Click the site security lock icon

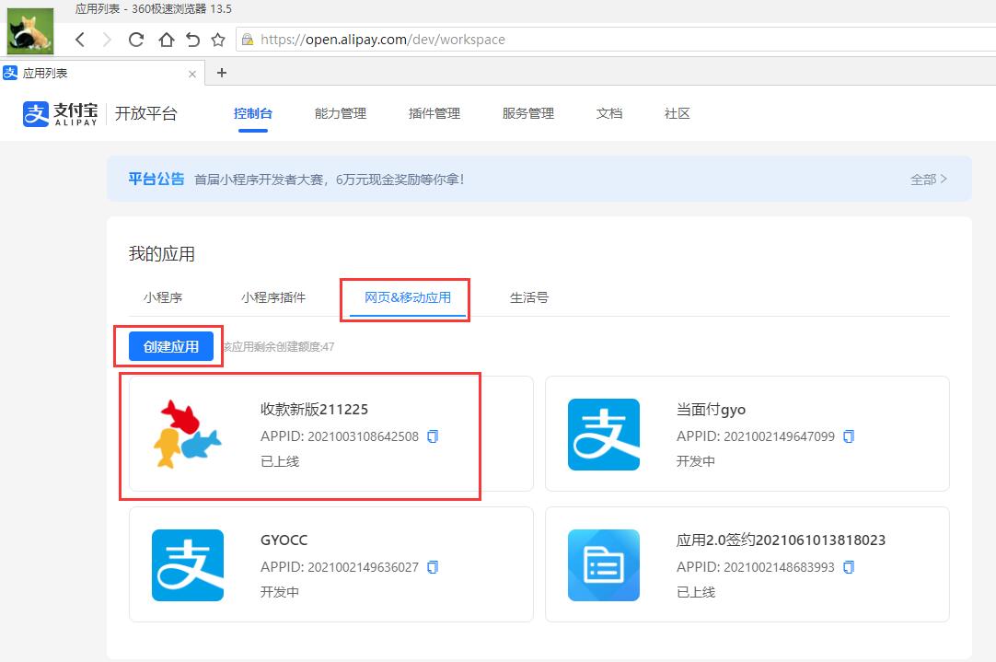248,40
